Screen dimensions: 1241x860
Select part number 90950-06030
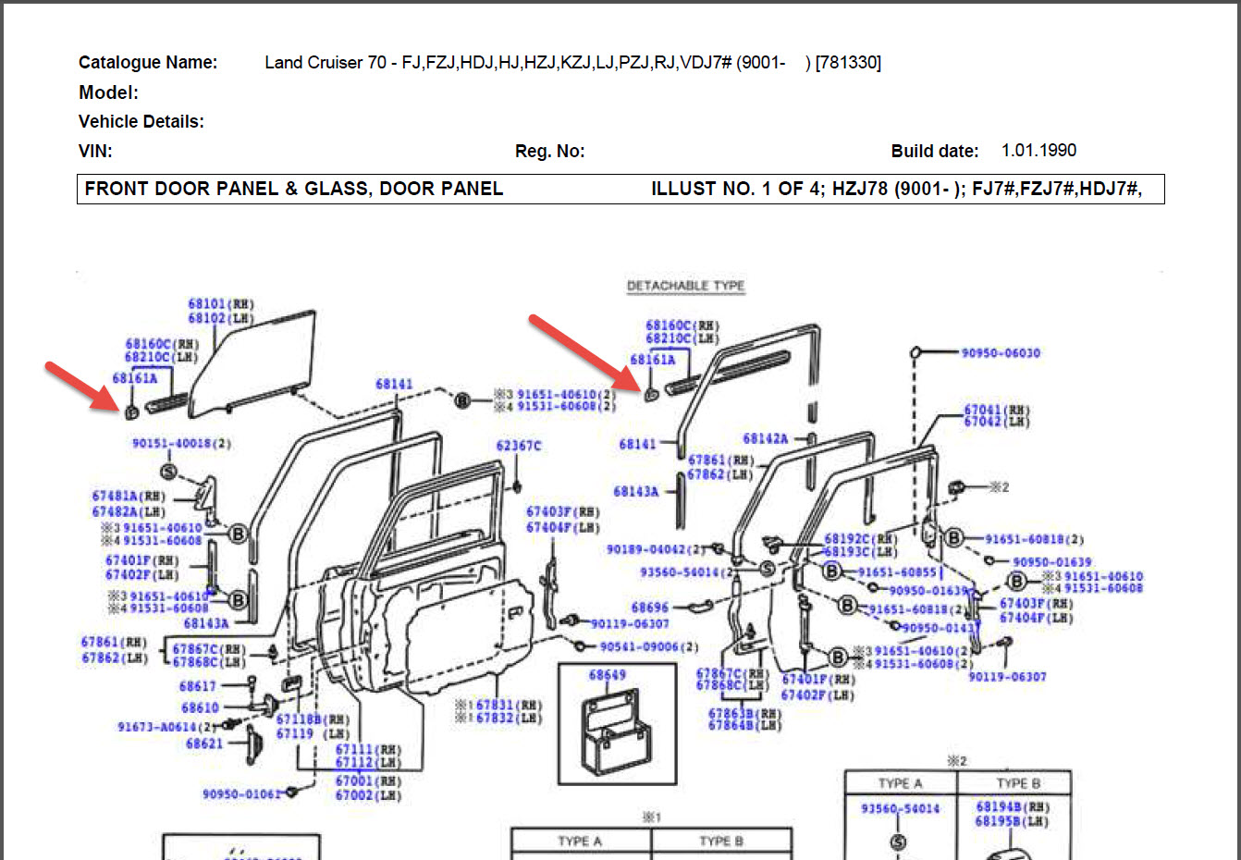(x=1001, y=353)
